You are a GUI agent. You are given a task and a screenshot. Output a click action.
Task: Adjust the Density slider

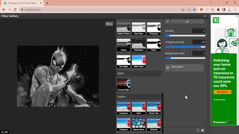pyautogui.click(x=185, y=36)
